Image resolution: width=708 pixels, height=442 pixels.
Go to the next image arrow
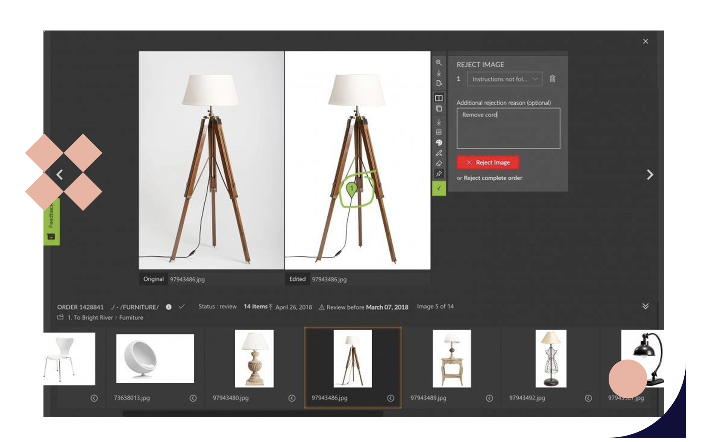[x=650, y=174]
